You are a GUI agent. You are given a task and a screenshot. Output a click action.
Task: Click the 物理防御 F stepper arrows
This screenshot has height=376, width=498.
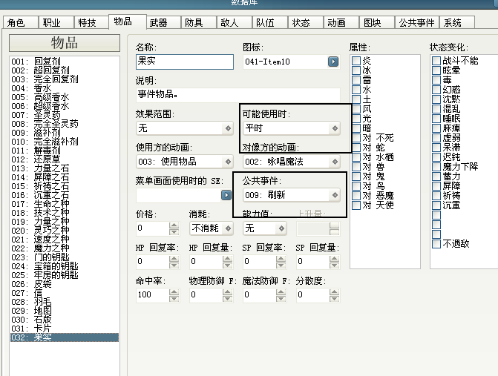[227, 294]
